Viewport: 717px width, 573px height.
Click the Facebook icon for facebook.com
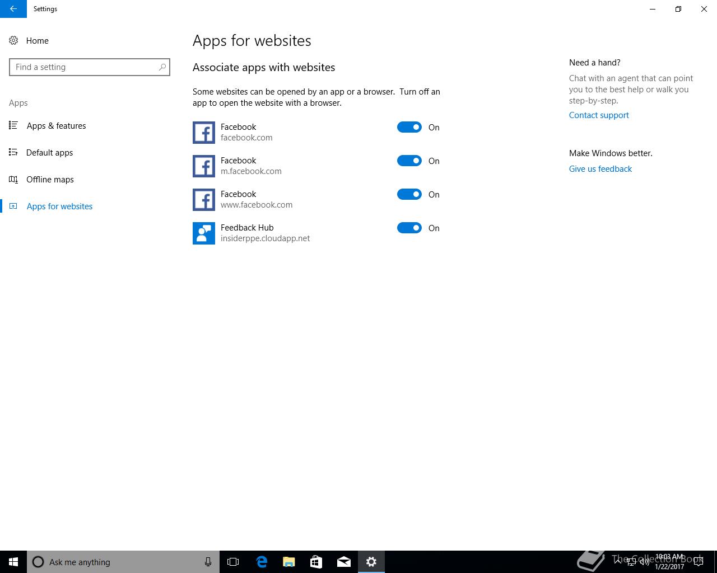click(204, 133)
